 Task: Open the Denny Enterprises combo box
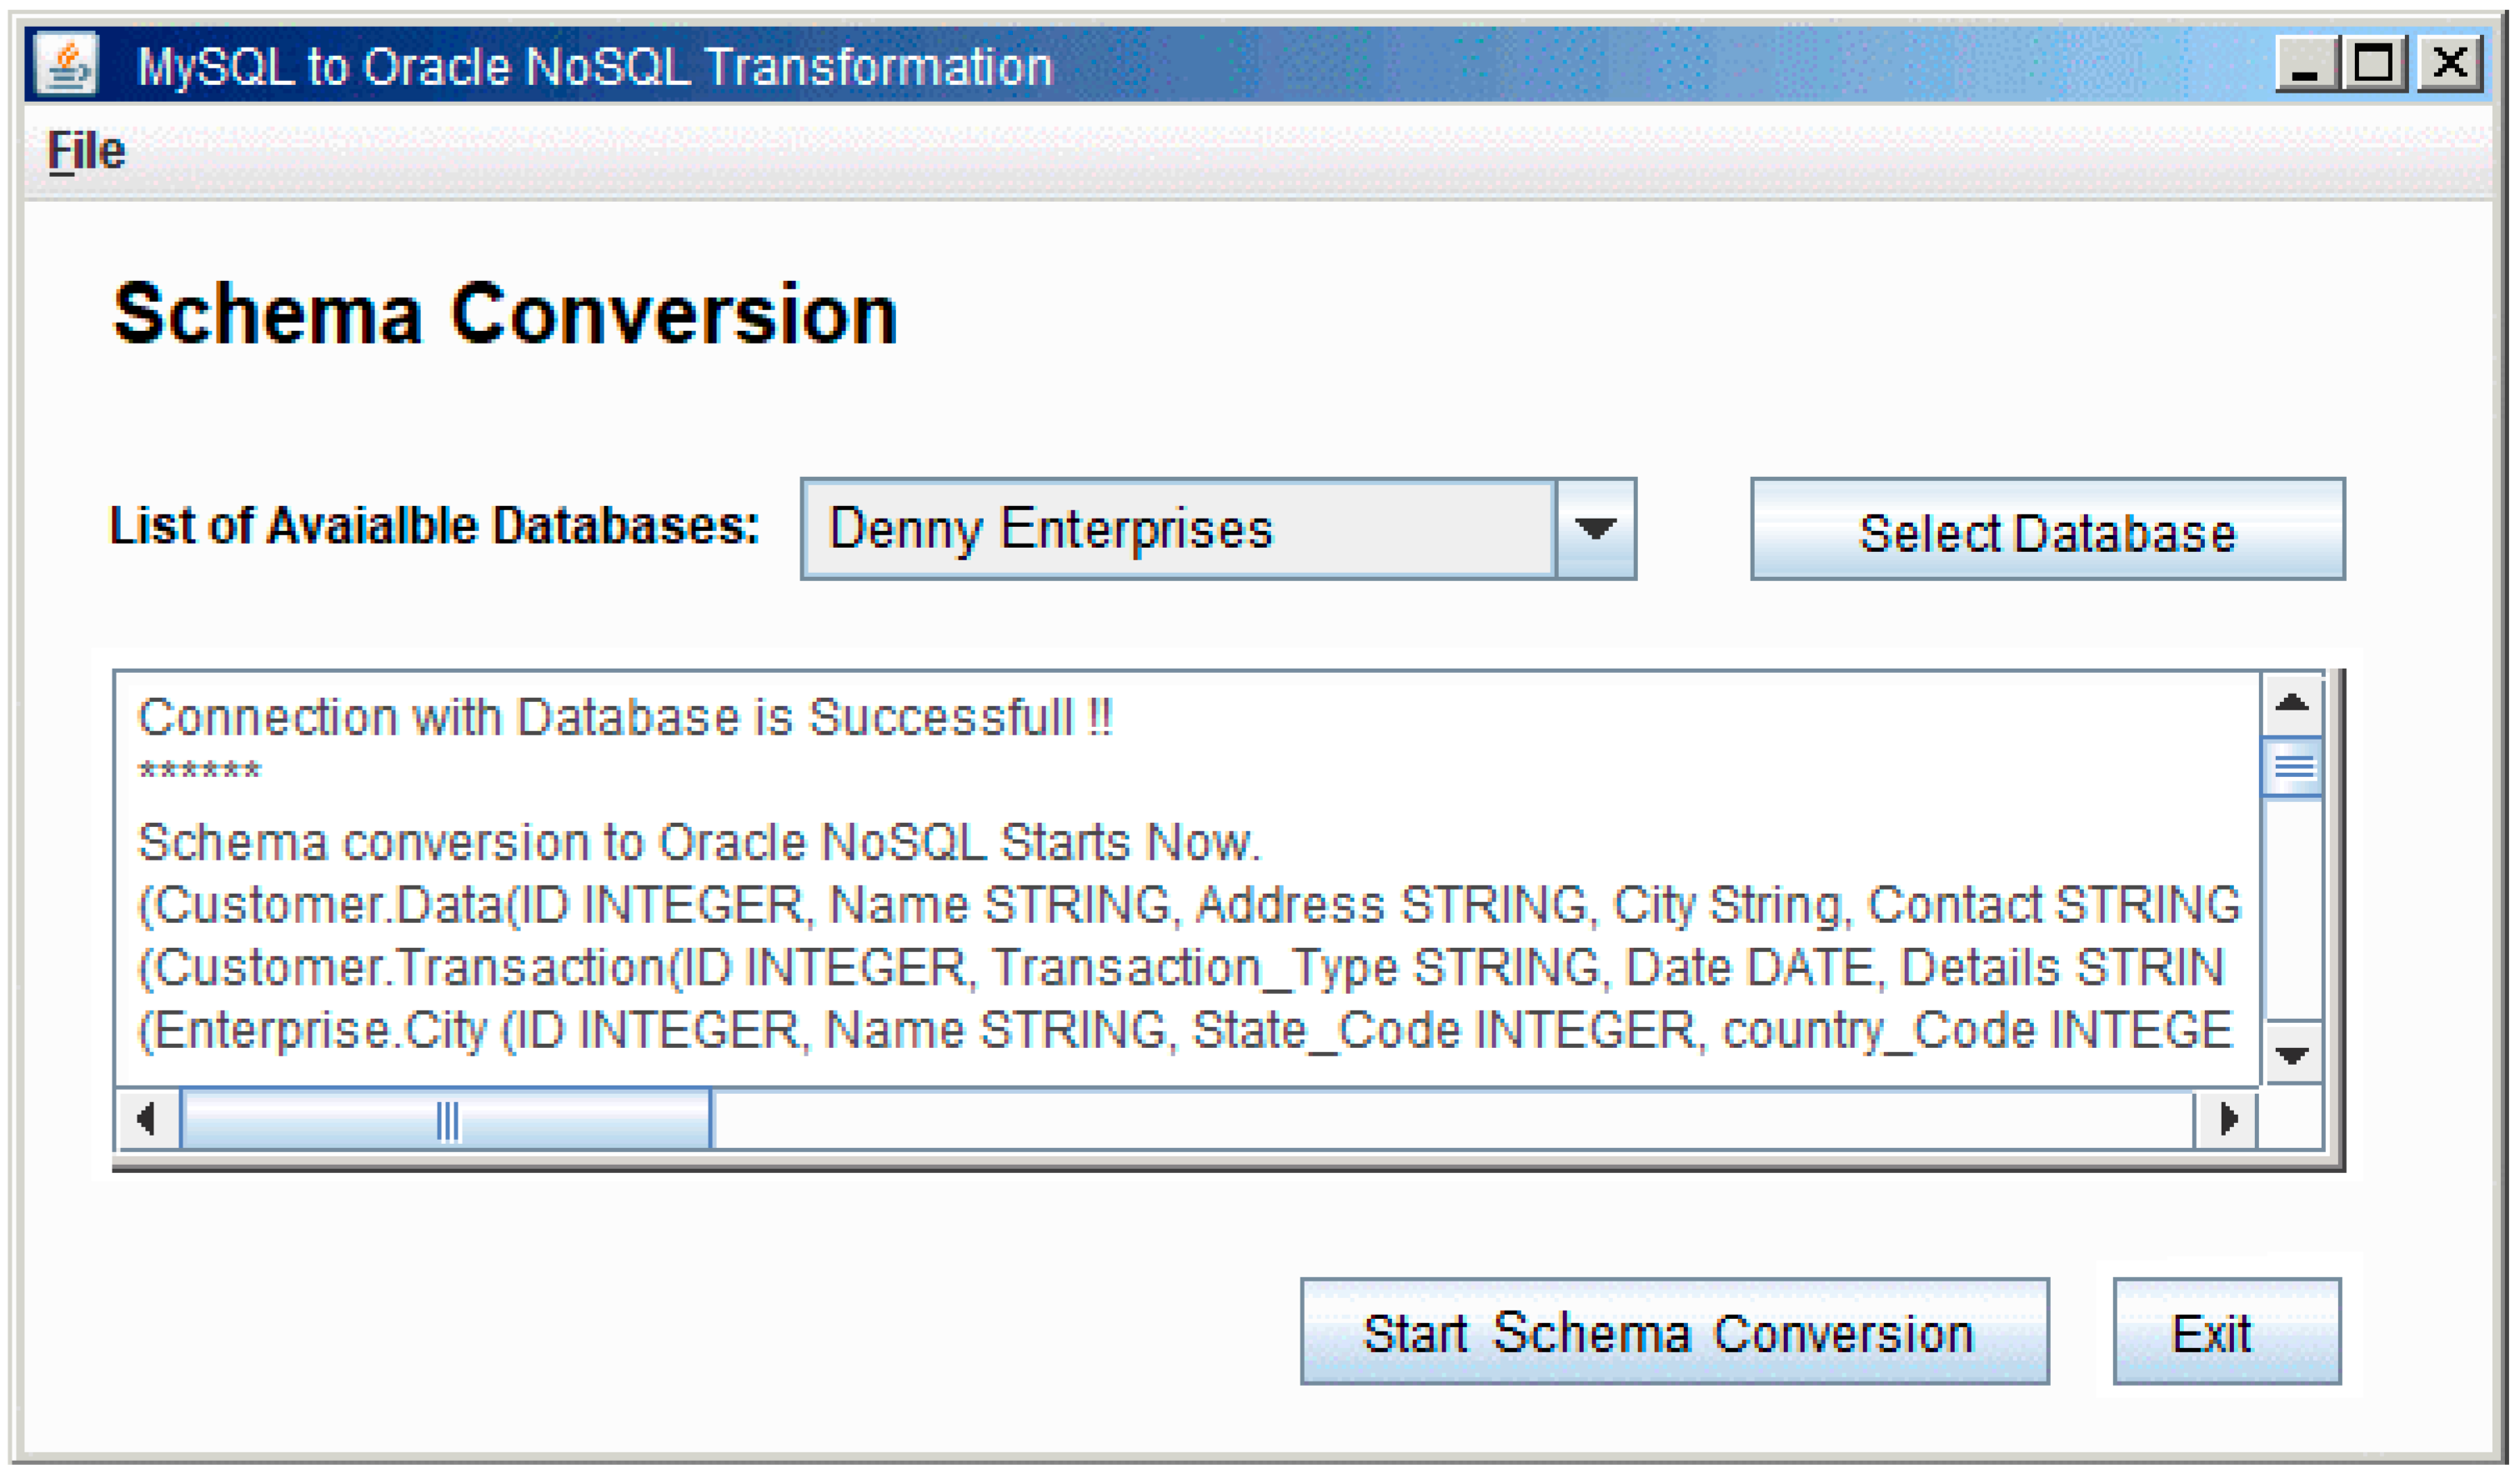coord(1218,529)
